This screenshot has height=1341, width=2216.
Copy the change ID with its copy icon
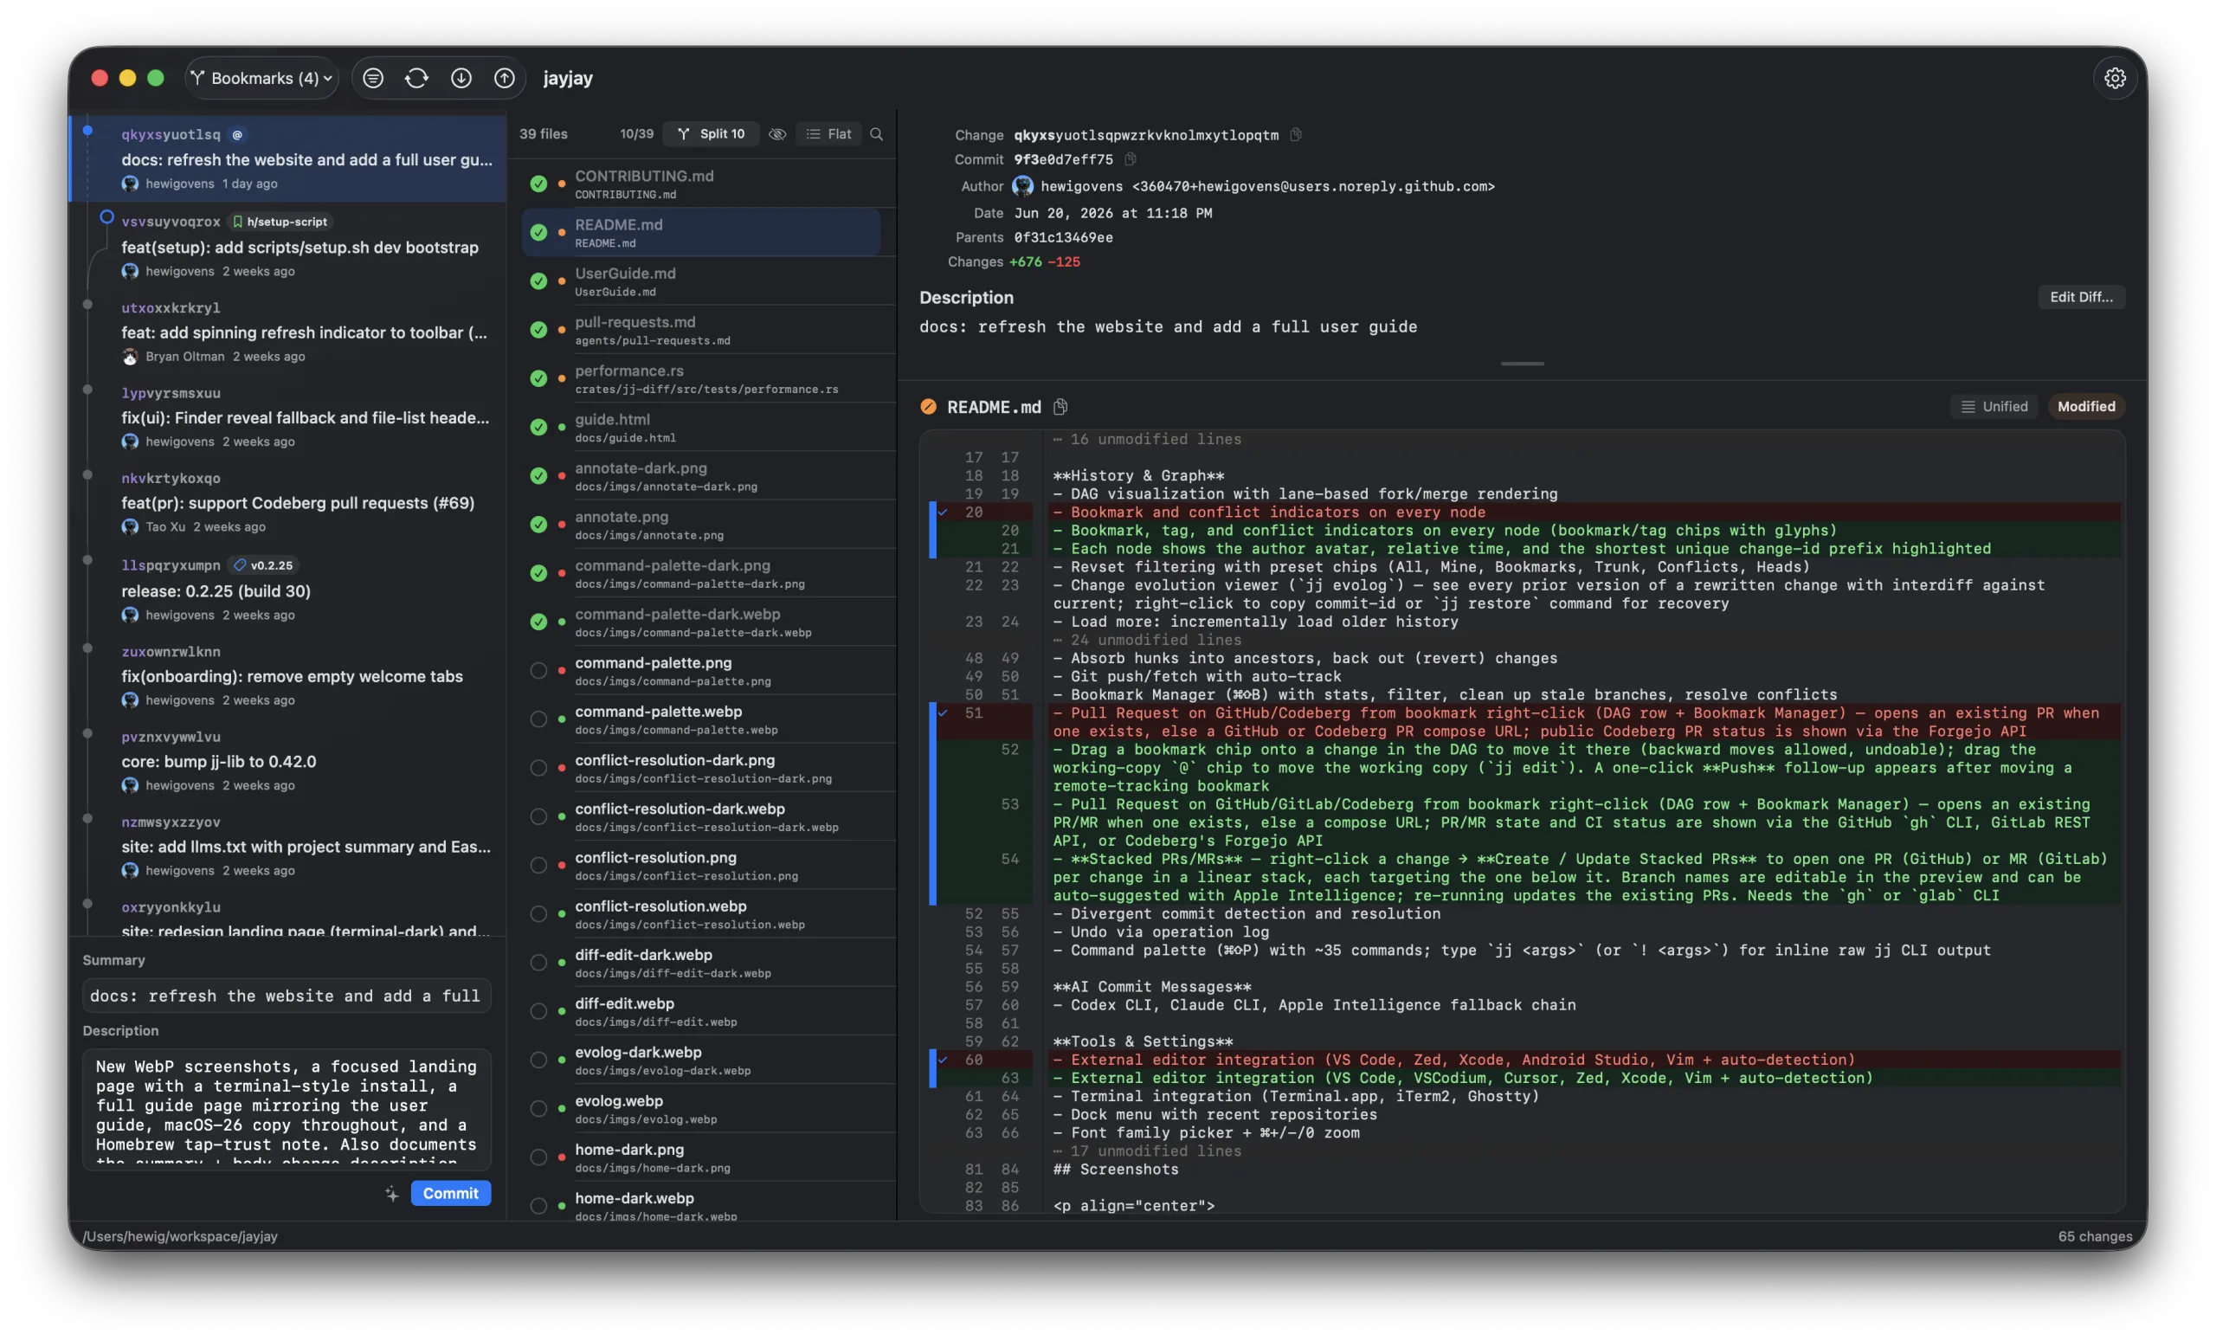point(1296,135)
